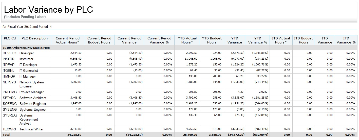Select the Current Period Budget Hours header

tap(99, 40)
